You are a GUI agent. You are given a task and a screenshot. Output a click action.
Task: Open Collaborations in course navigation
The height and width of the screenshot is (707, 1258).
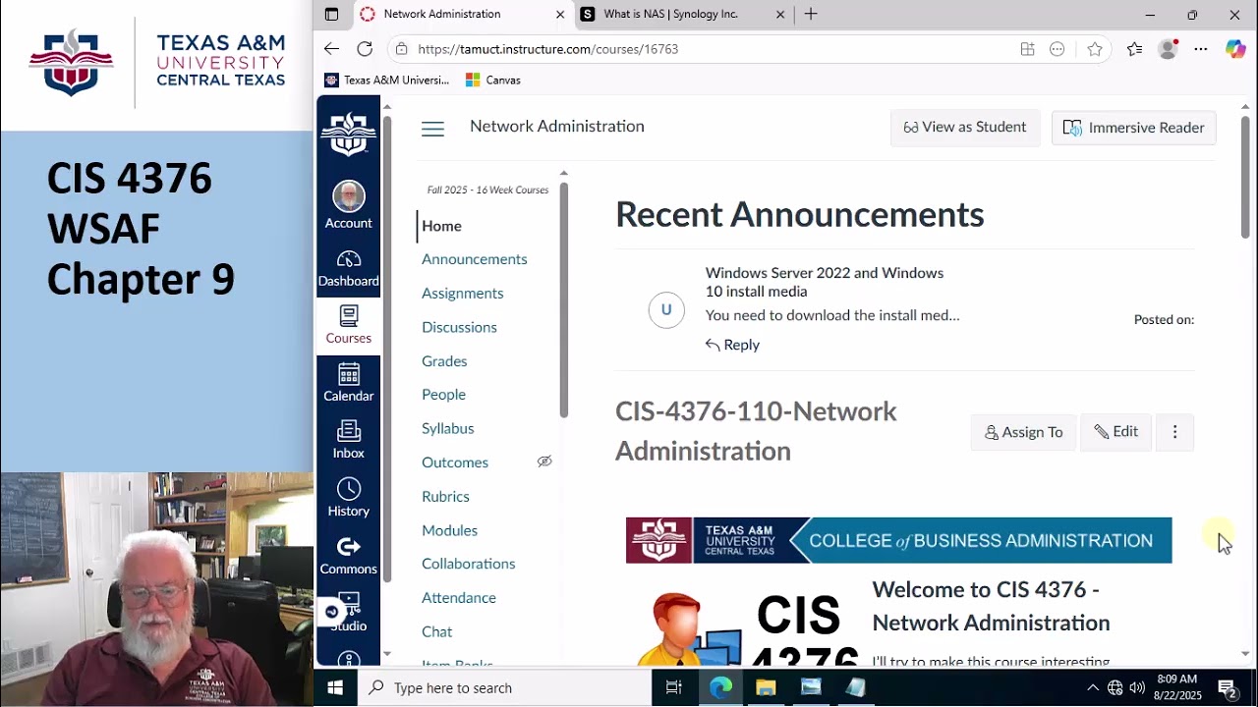pos(469,564)
